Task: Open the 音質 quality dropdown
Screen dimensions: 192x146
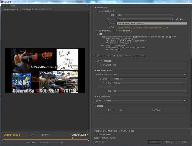Action: (x=149, y=91)
